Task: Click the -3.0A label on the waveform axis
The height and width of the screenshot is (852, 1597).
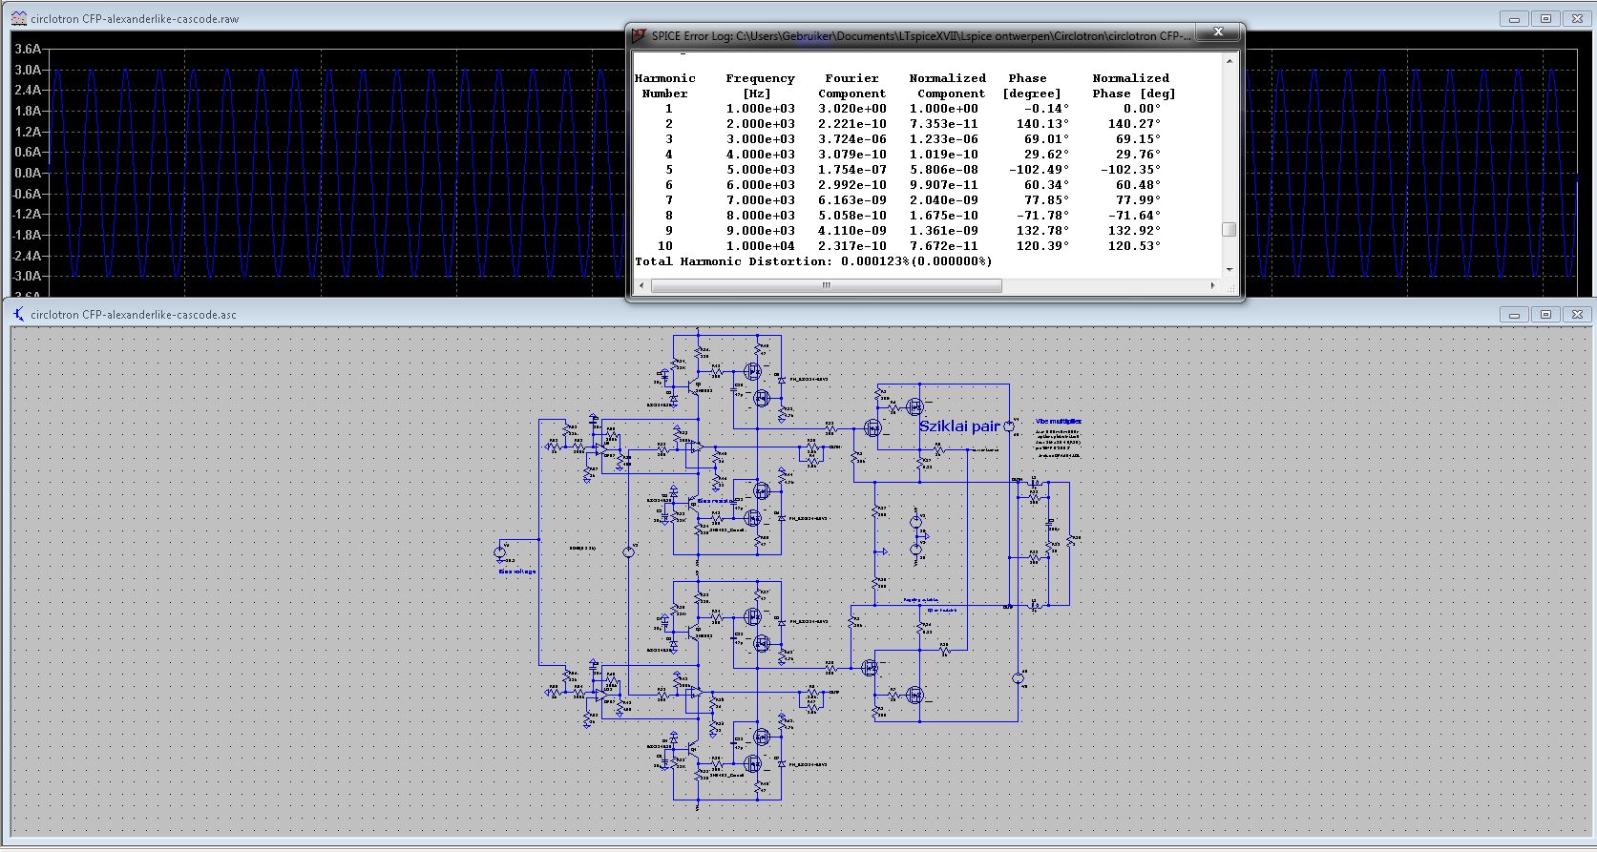Action: click(26, 276)
